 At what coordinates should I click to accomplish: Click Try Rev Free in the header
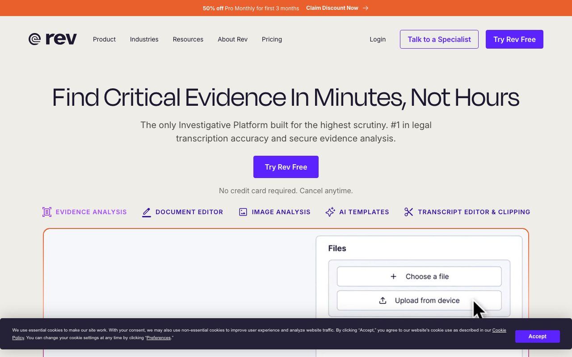(514, 39)
